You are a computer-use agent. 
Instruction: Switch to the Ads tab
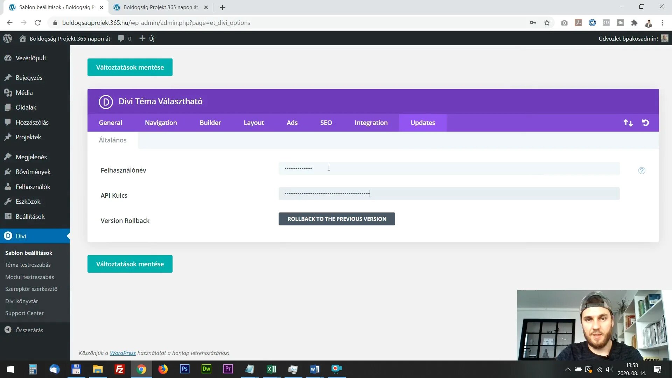[292, 123]
